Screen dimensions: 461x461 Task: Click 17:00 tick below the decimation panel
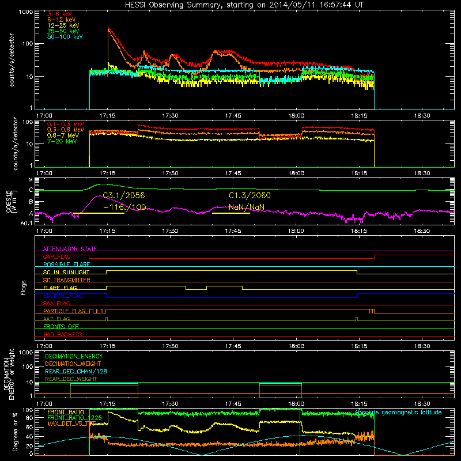[x=44, y=404]
